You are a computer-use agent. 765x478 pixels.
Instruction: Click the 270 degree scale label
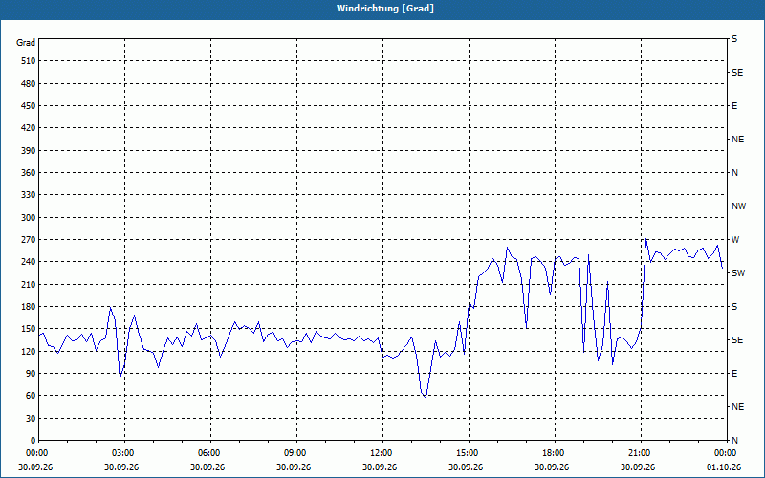click(x=29, y=240)
